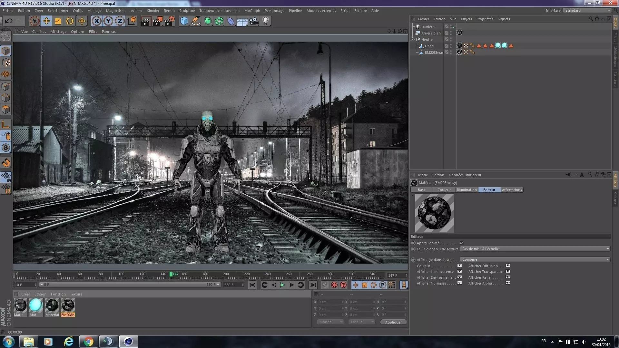The width and height of the screenshot is (619, 348).
Task: Toggle Afficher Diffusion eye checkbox
Action: click(x=508, y=266)
